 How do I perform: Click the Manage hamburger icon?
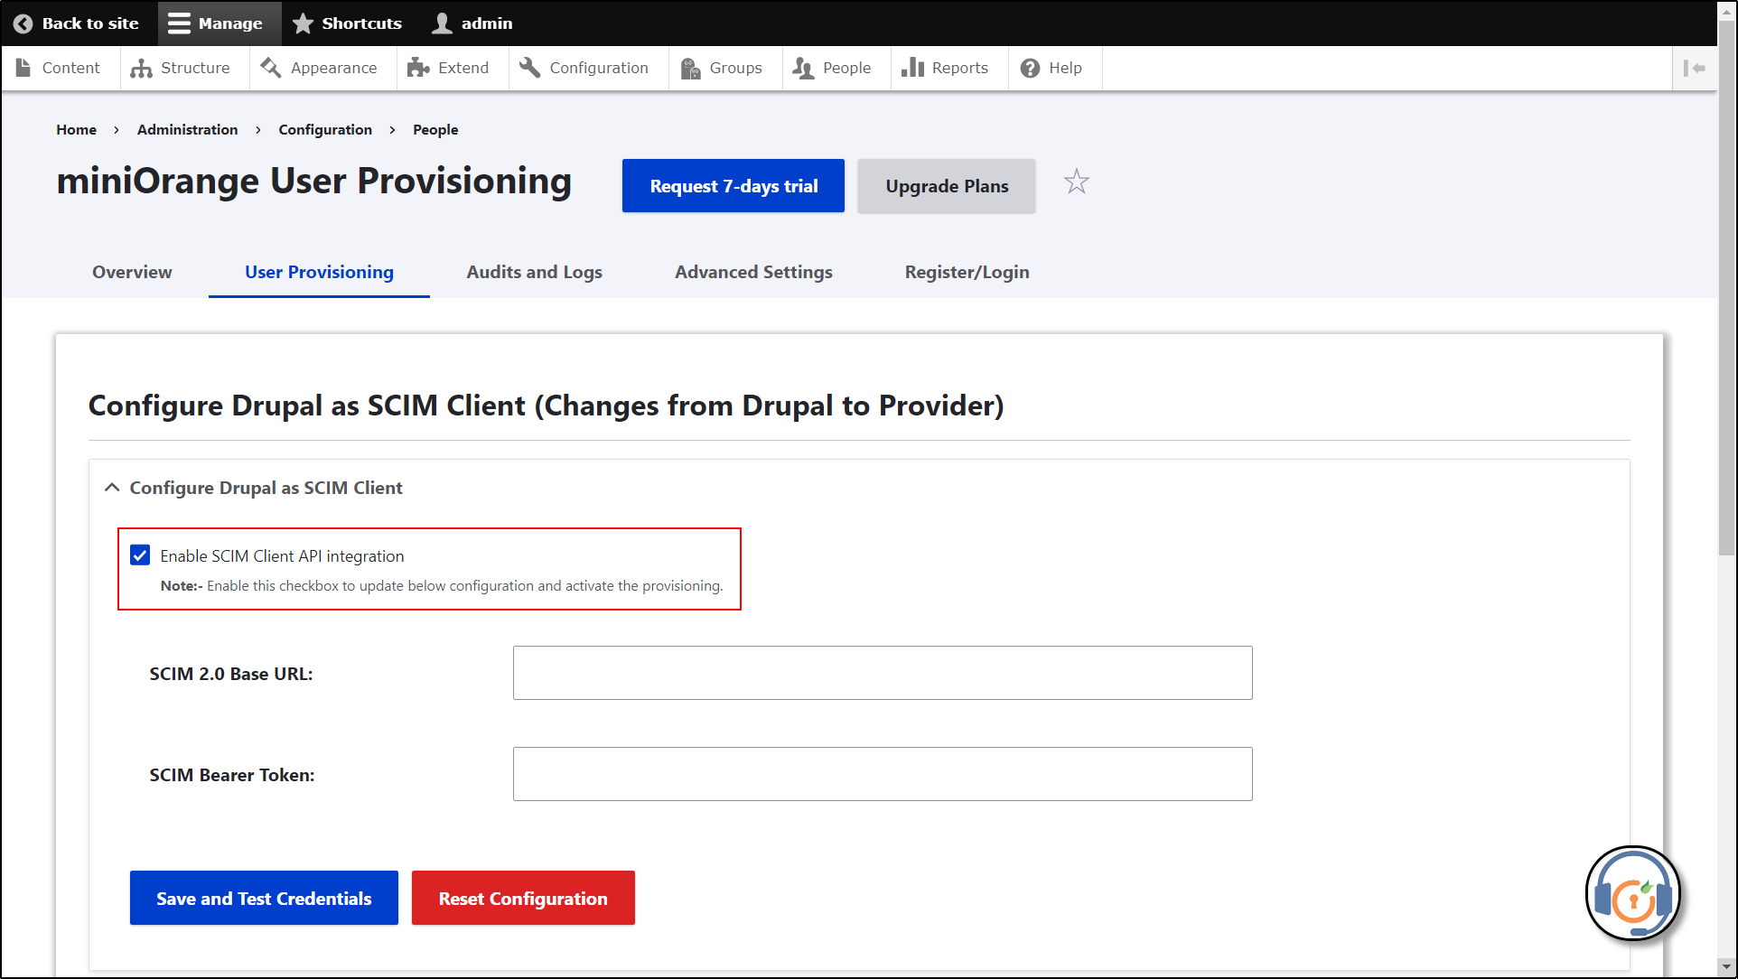tap(179, 23)
